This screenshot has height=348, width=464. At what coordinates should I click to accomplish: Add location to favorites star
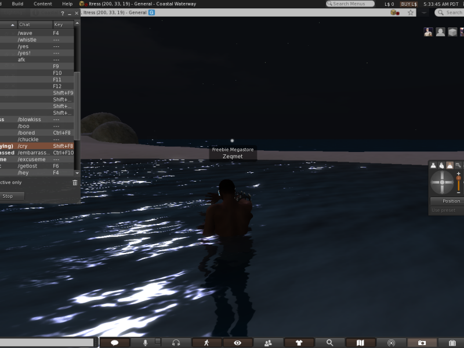point(411,12)
